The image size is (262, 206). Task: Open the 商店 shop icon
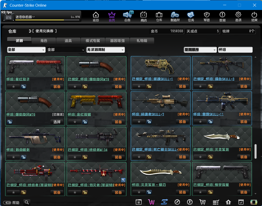coord(144,17)
